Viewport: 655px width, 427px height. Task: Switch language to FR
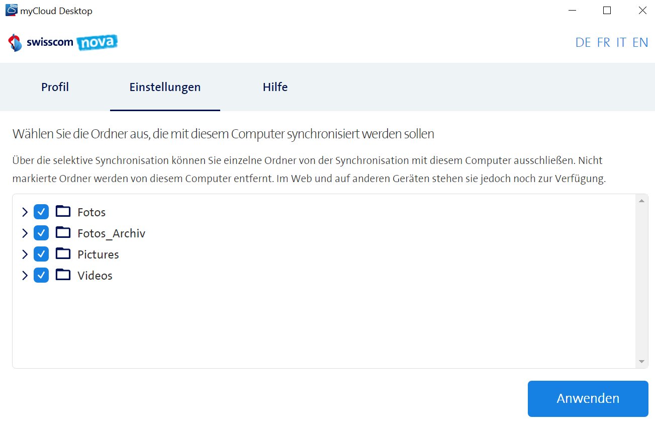coord(603,42)
